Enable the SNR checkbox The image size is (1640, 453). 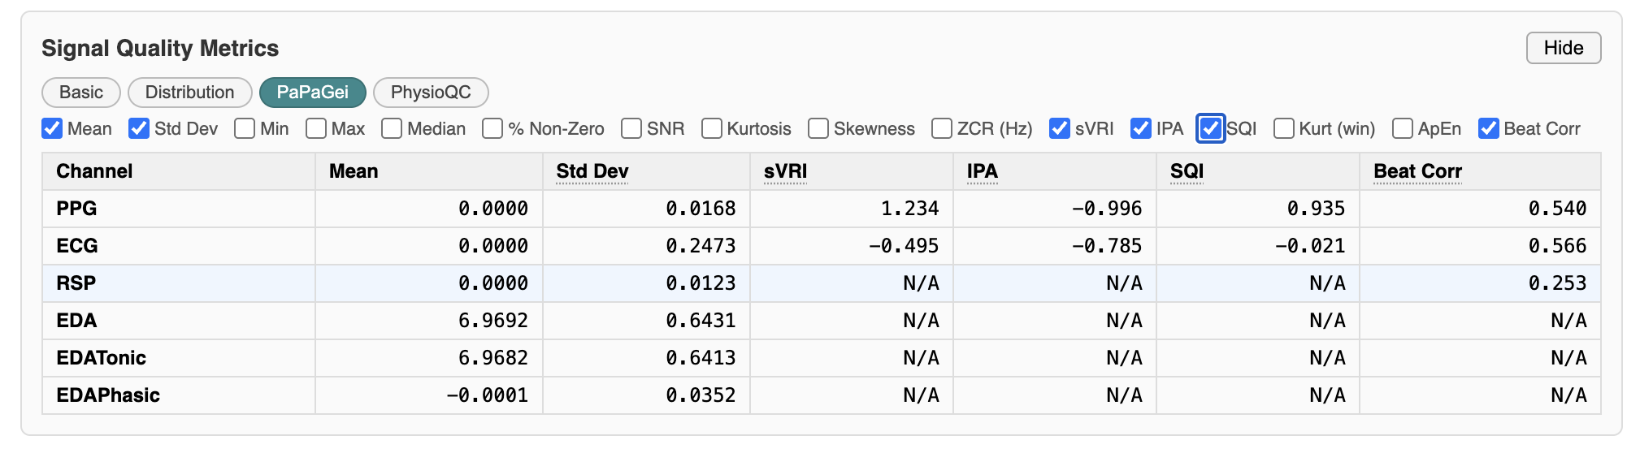[x=631, y=128]
